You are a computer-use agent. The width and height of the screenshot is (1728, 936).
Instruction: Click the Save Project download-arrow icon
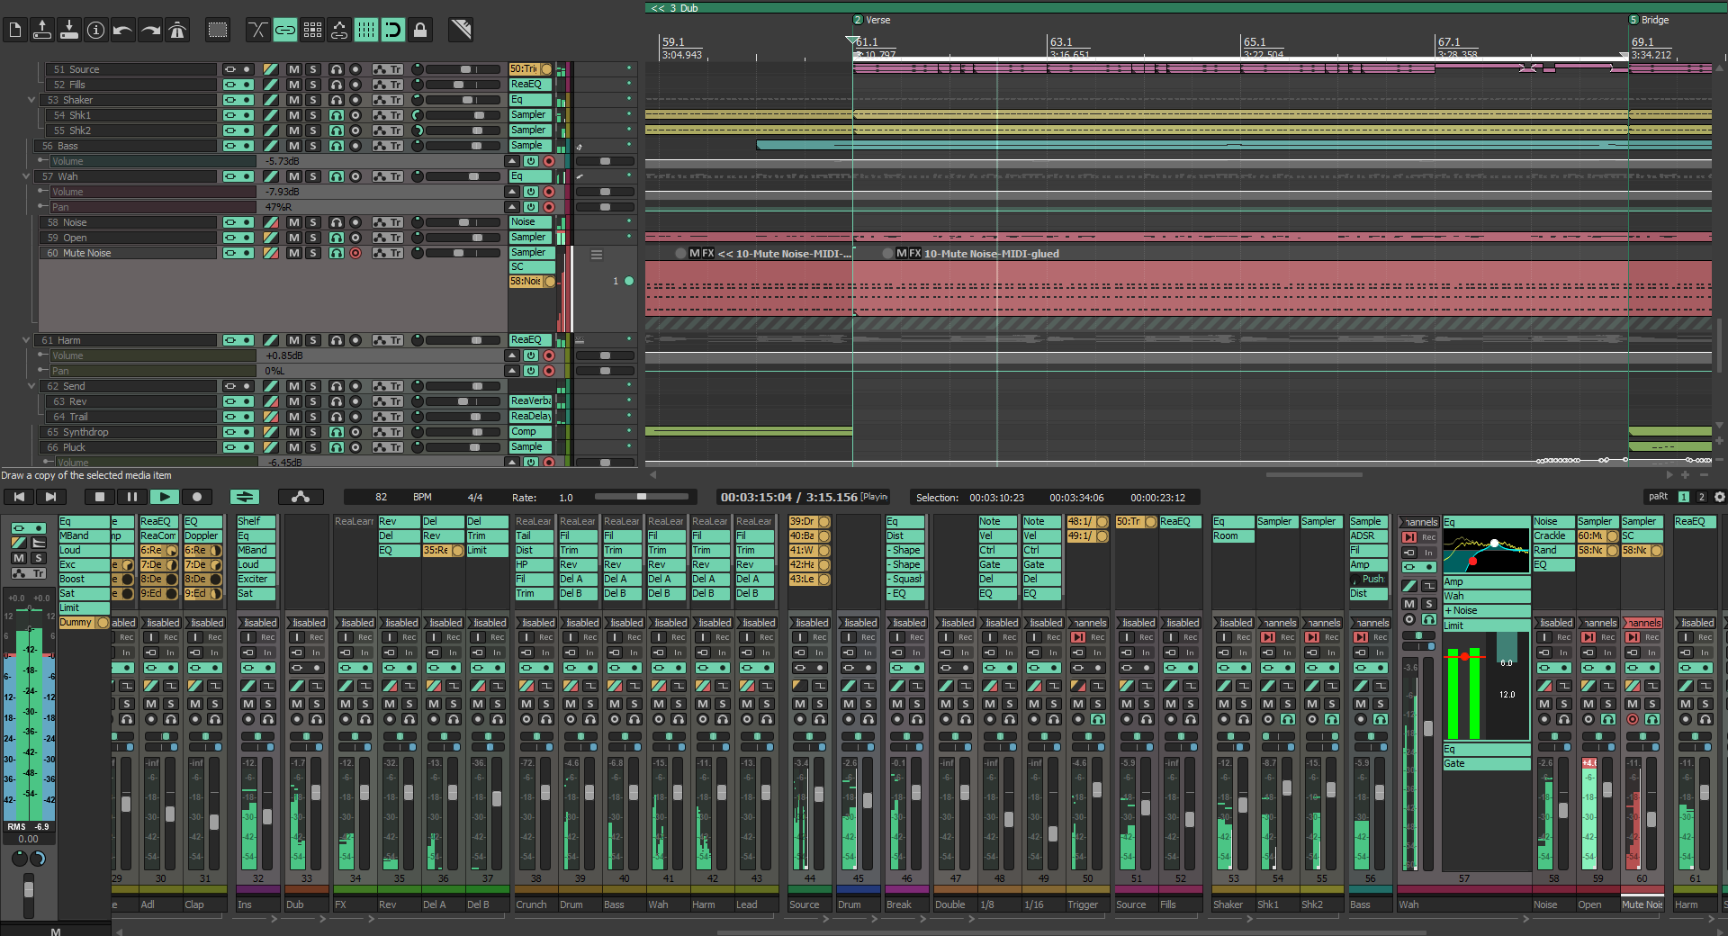pos(69,30)
